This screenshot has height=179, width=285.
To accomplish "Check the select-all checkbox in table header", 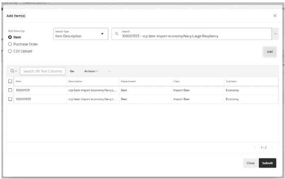I will pyautogui.click(x=10, y=81).
